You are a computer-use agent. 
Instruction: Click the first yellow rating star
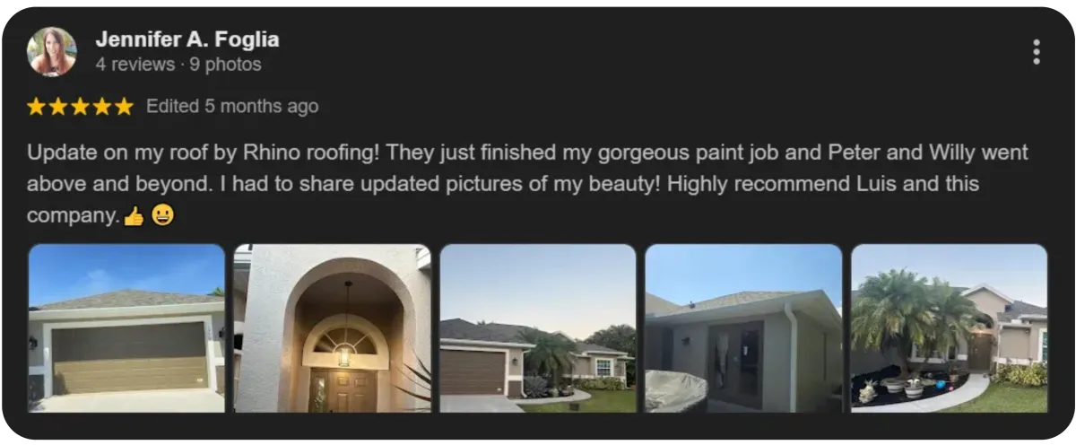click(36, 107)
